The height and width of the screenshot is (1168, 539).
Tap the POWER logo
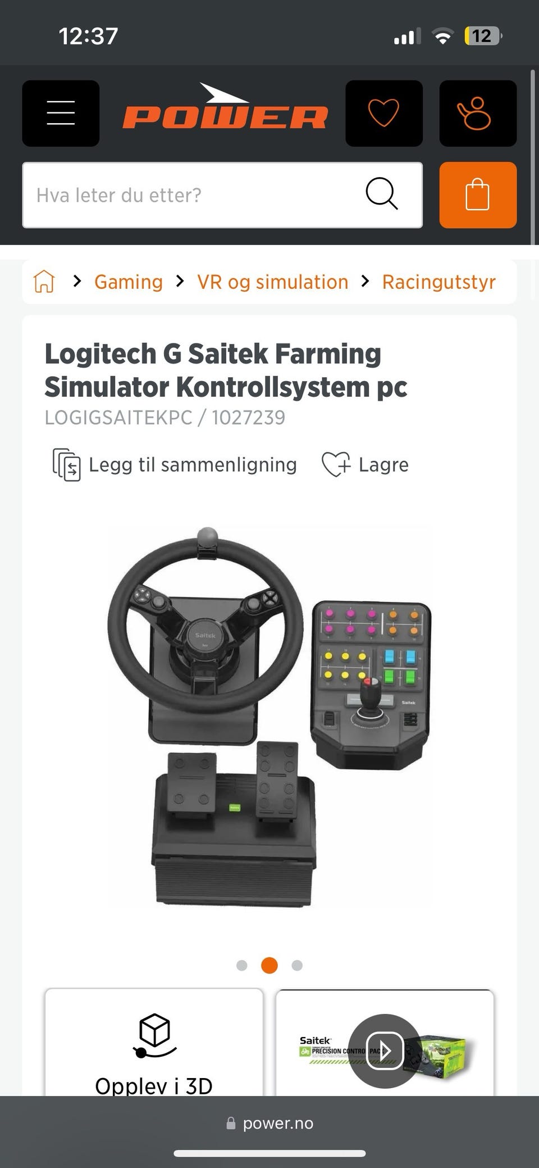click(x=225, y=106)
